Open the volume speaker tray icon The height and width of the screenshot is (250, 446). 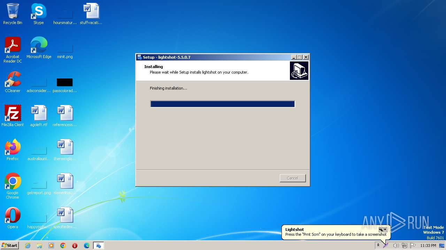[x=396, y=245]
